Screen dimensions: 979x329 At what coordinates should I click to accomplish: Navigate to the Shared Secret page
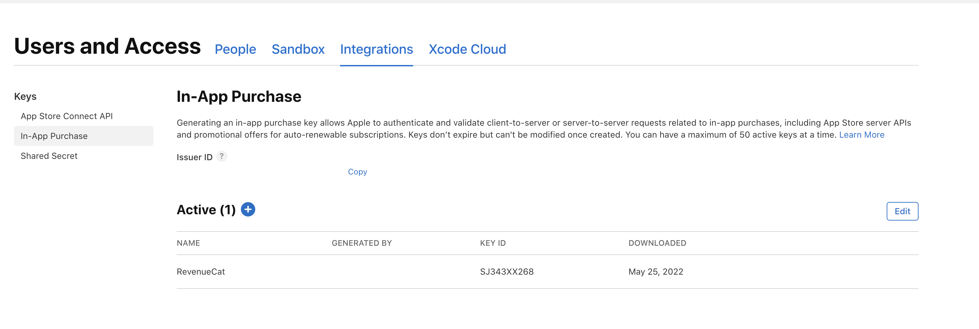(x=48, y=156)
